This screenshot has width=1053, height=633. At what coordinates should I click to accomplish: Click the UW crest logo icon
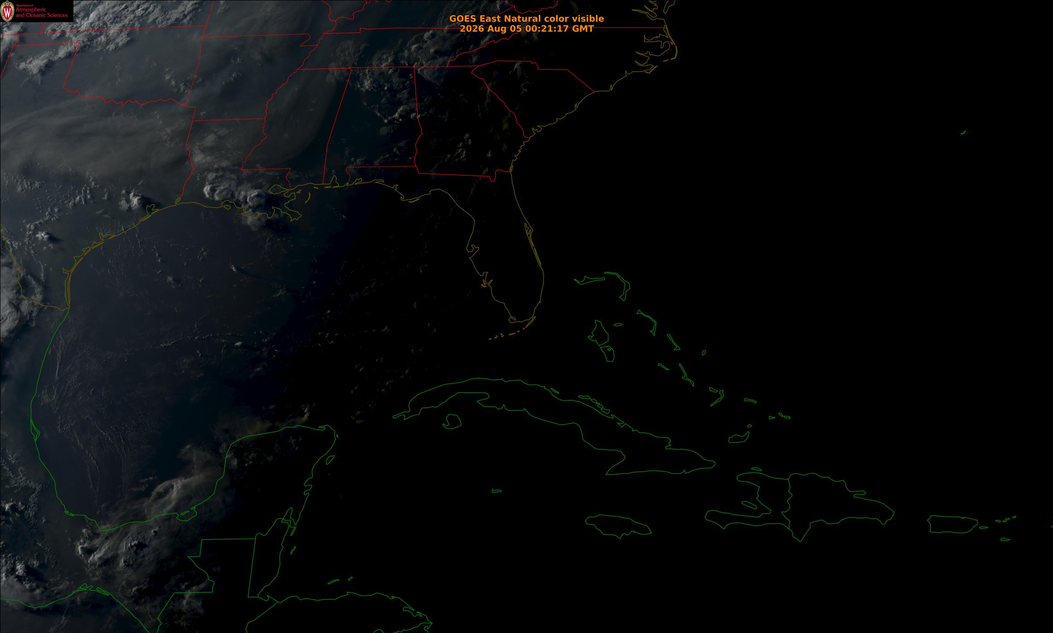8,11
